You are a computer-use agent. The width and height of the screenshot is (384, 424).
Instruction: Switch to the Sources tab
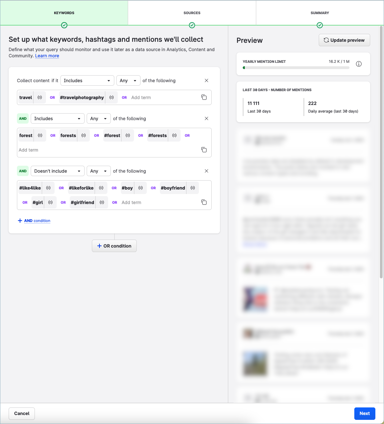(x=192, y=13)
